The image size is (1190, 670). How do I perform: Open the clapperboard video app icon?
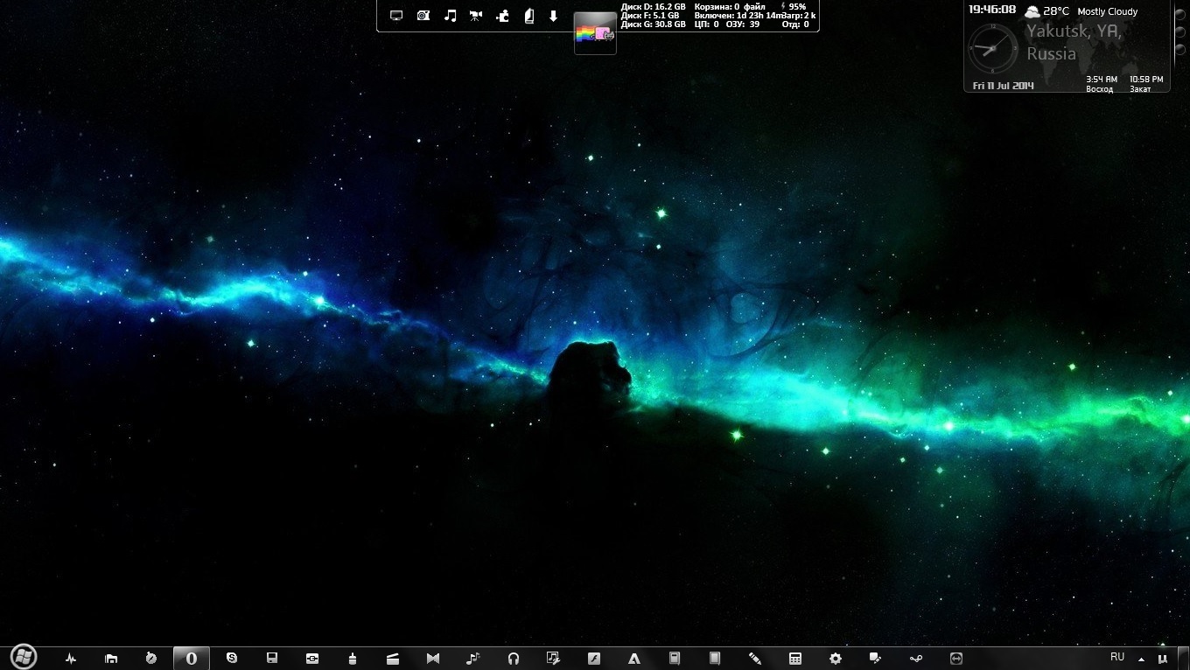point(393,659)
